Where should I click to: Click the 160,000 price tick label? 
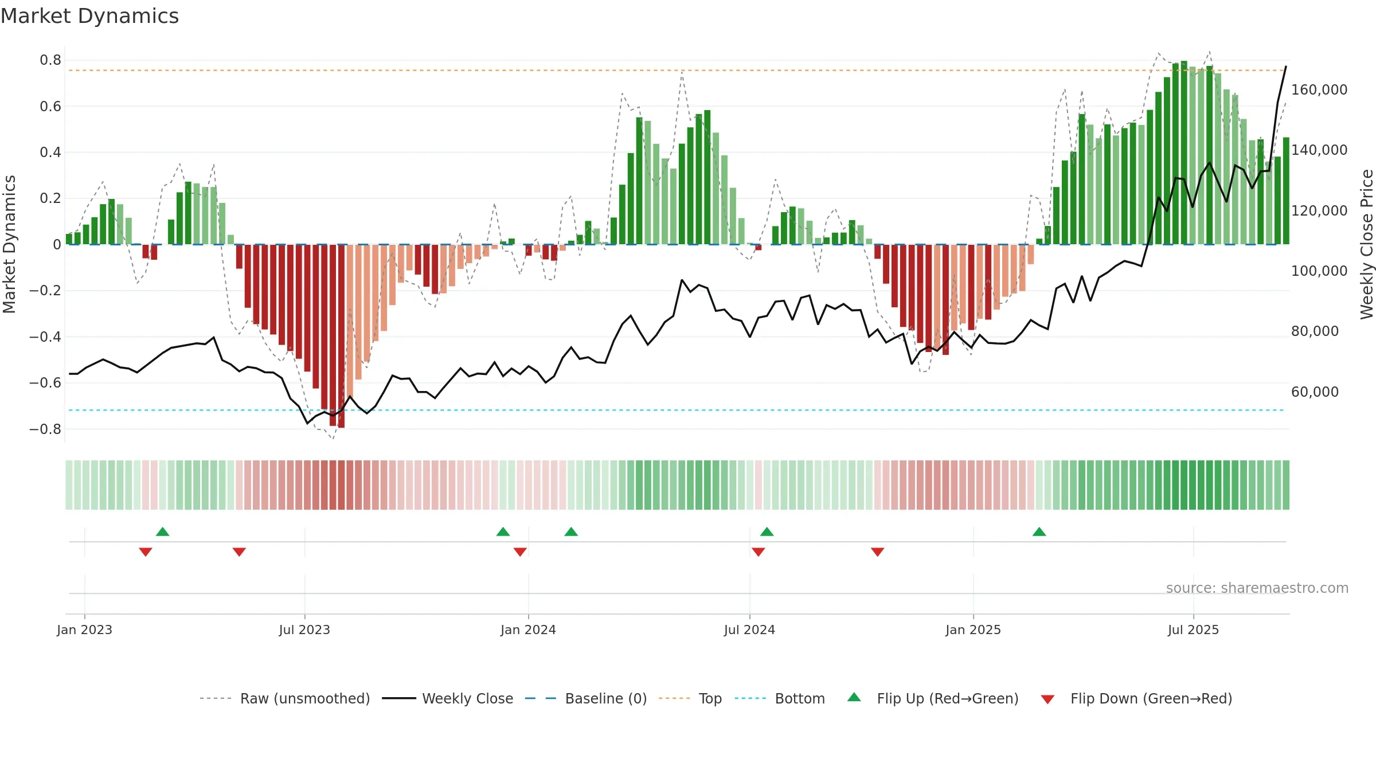(1319, 90)
